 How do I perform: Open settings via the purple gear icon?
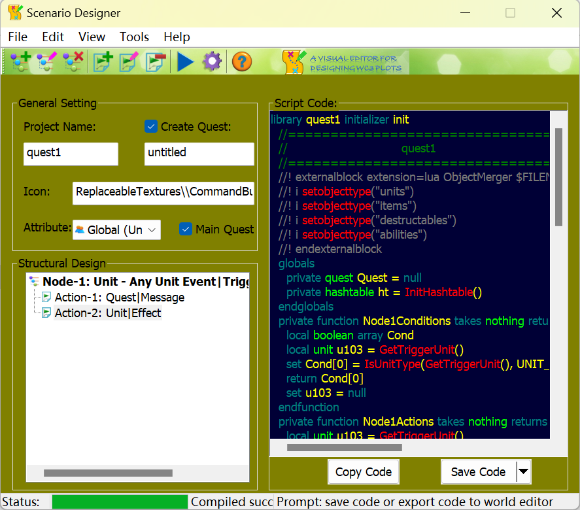tap(212, 61)
